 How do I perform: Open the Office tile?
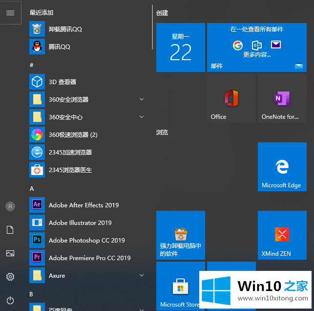[231, 98]
